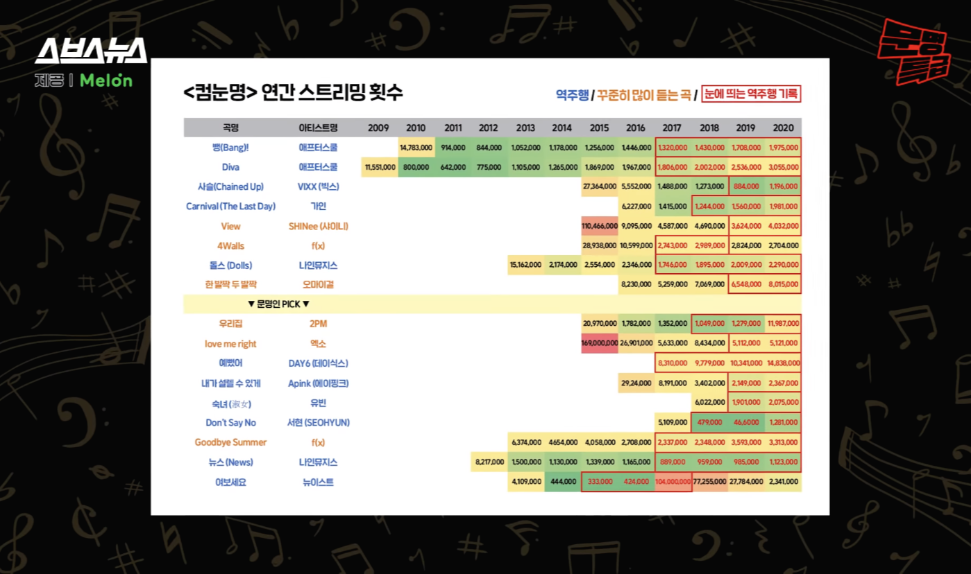Image resolution: width=971 pixels, height=574 pixels.
Task: Click the 5,109,000 value for Don't Say No
Action: coord(673,422)
